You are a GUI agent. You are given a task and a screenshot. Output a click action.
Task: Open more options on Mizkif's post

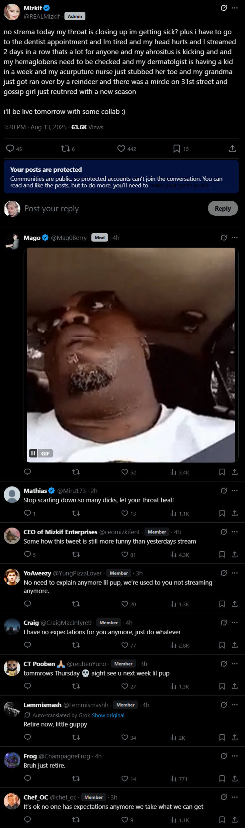click(235, 8)
